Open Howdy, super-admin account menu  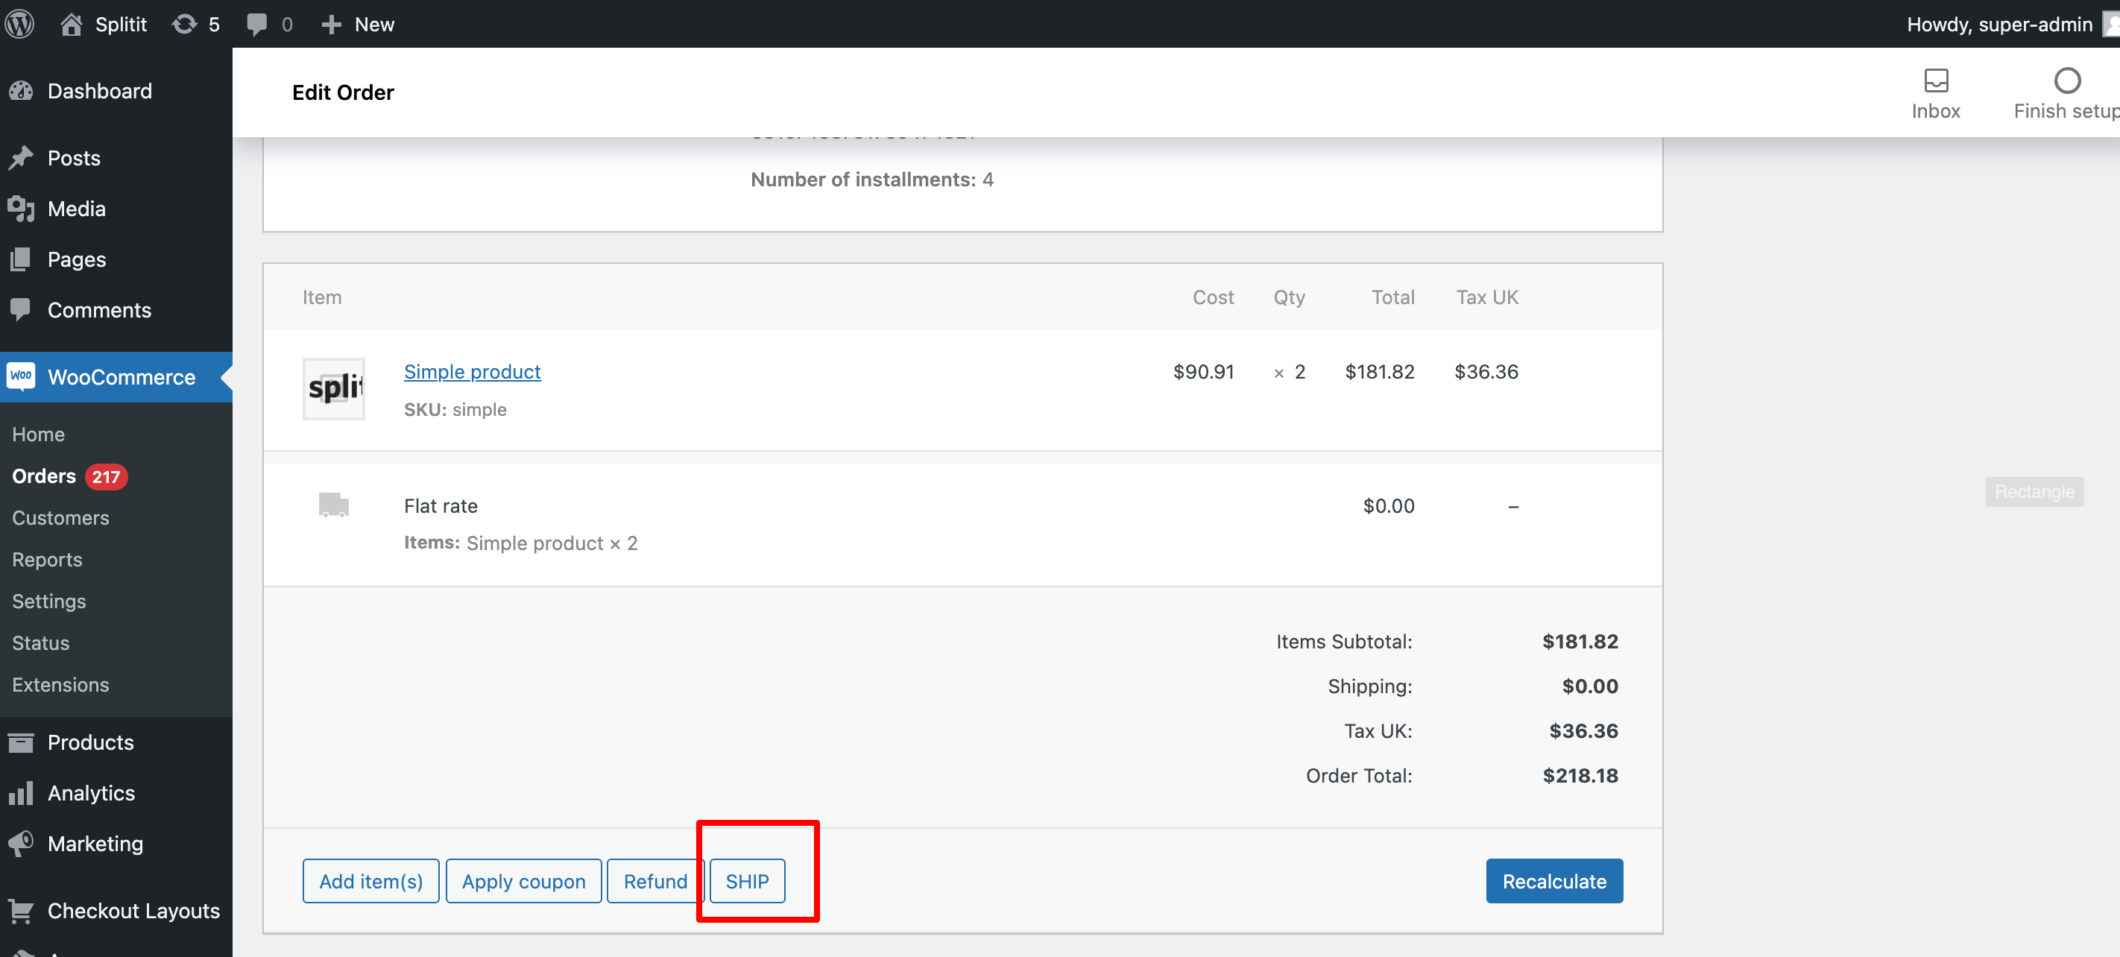(2011, 24)
